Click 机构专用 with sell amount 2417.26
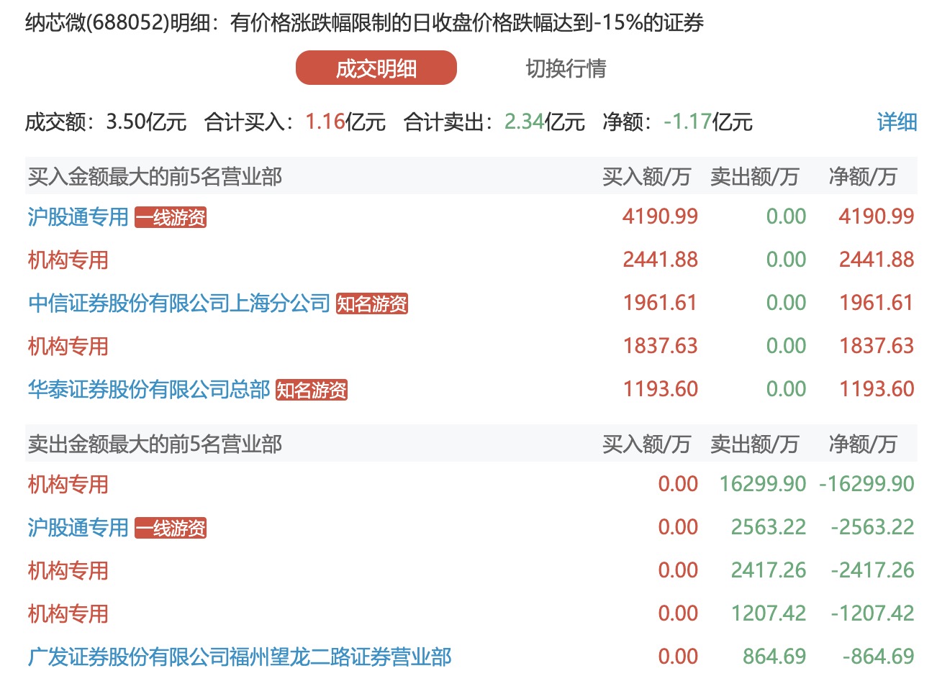The image size is (937, 699). pos(68,570)
